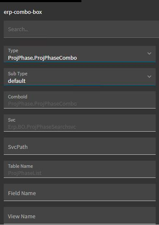The image size is (159, 225).
Task: Open the Type combo showing ProjPhase.ProjPhaseCombo
Action: (x=80, y=54)
